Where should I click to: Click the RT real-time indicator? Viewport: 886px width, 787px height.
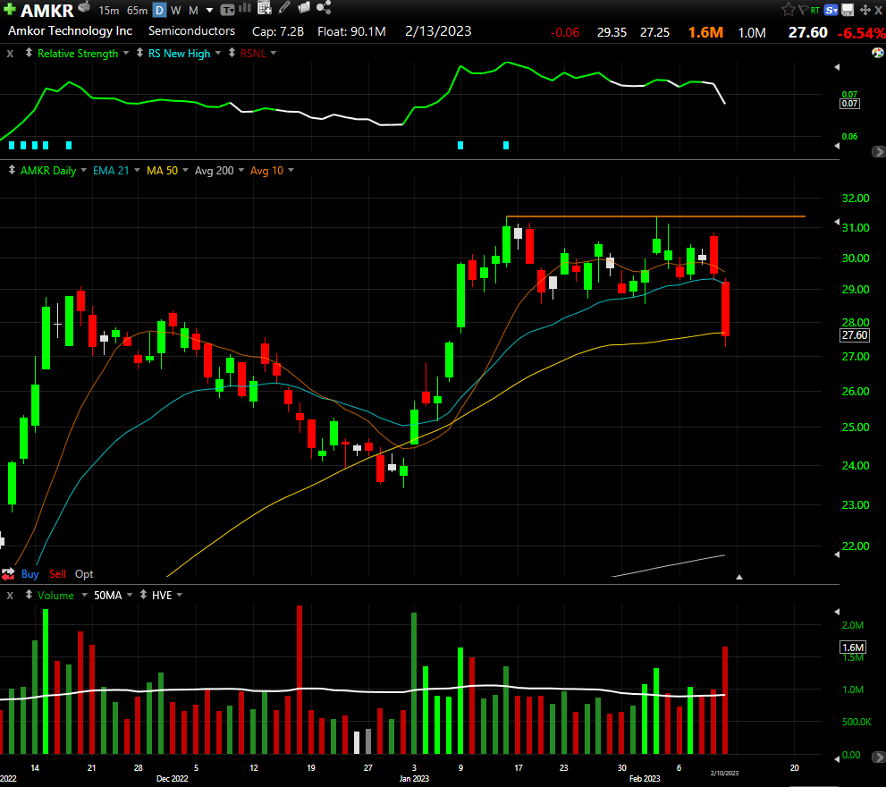pyautogui.click(x=814, y=10)
